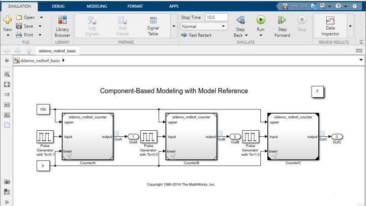The image size is (366, 206).
Task: Switch to the DEBUG tab
Action: tap(58, 6)
